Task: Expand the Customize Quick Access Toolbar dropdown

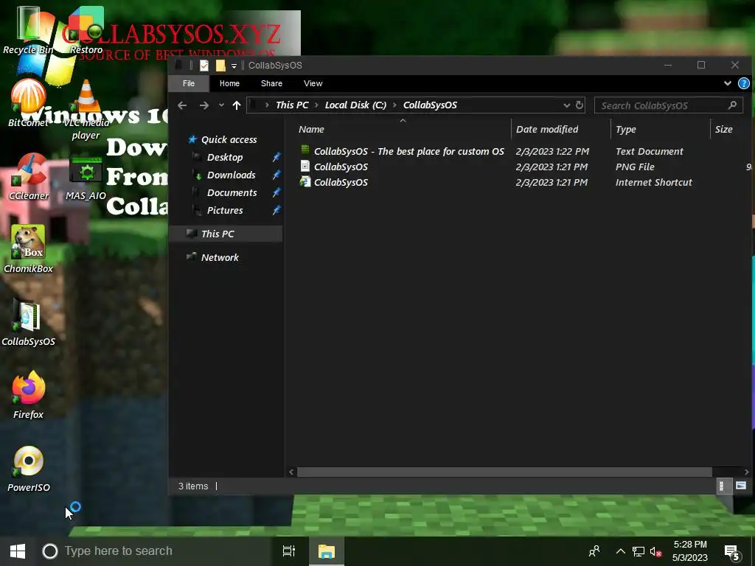Action: click(x=234, y=66)
